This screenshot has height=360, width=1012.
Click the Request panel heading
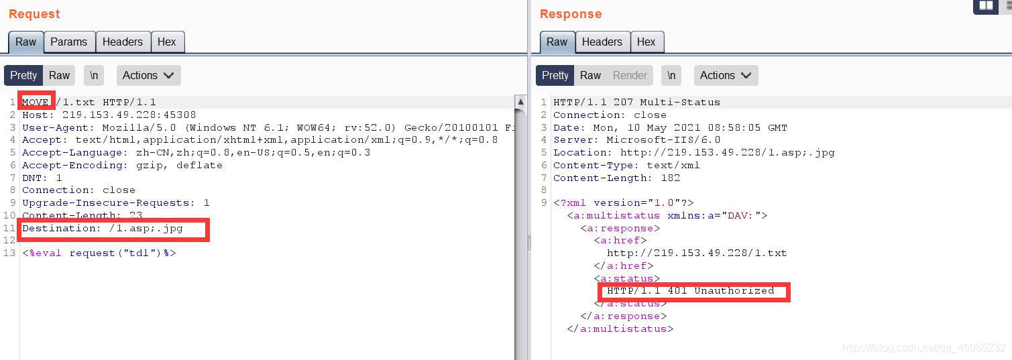34,14
